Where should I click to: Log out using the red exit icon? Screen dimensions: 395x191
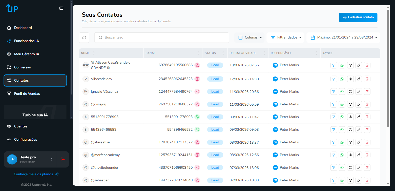coord(63,159)
